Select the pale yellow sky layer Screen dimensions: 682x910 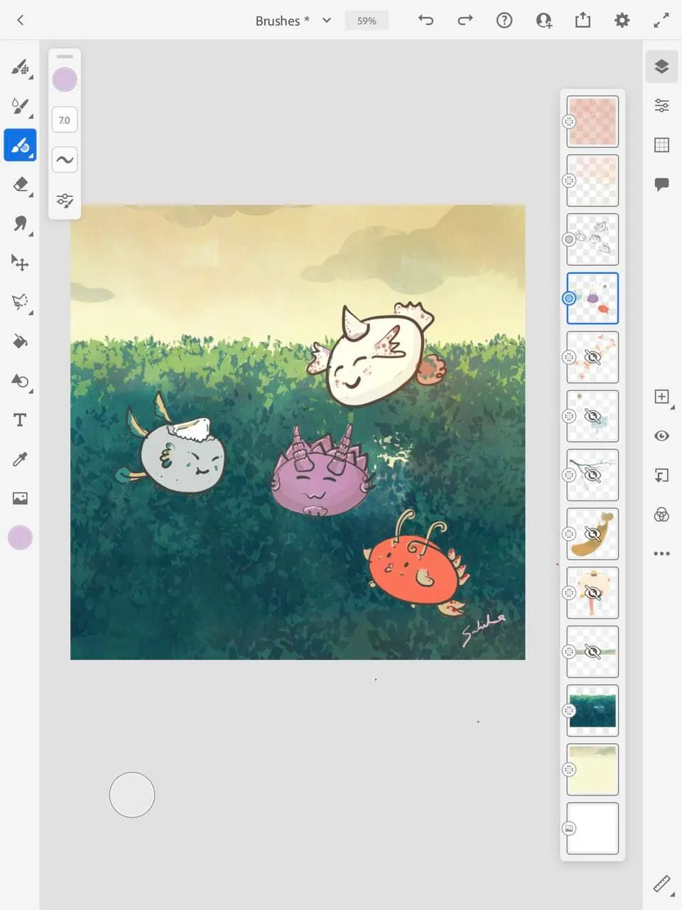tap(592, 770)
